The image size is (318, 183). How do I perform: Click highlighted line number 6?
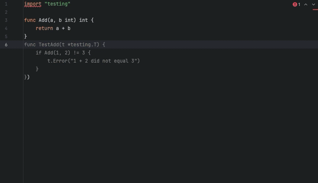point(6,45)
